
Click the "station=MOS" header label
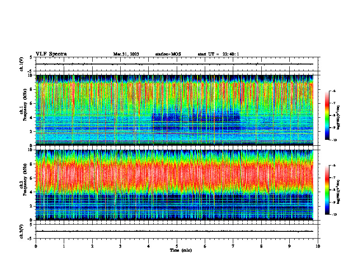tap(168, 54)
